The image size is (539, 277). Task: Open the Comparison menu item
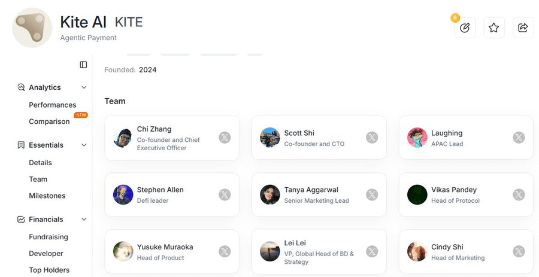(49, 121)
